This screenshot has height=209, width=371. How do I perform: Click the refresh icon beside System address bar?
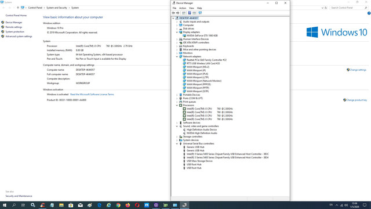326,8
